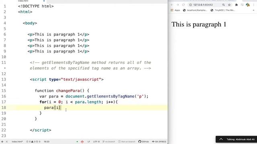Close the bottom panel with X icon
257x144 pixels.
click(7, 142)
